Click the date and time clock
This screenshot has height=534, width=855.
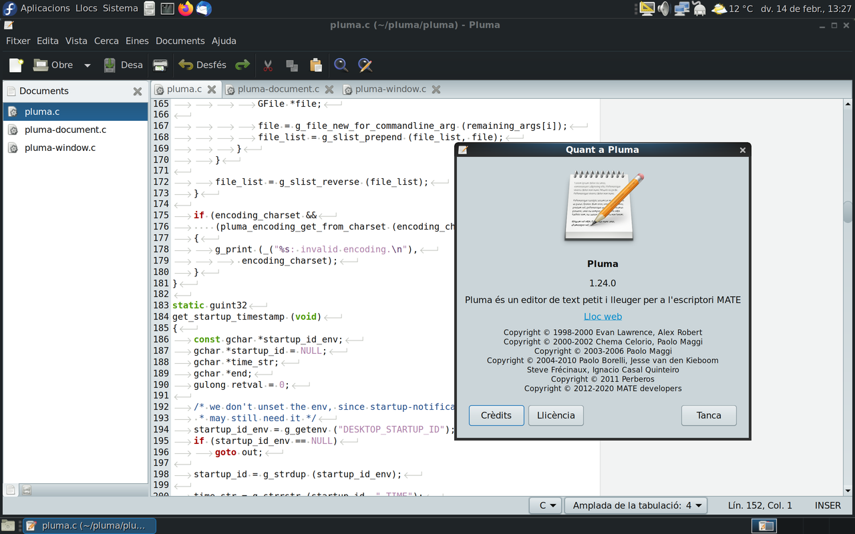[x=806, y=8]
